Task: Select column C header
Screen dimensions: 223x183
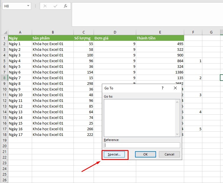Action: coord(84,32)
